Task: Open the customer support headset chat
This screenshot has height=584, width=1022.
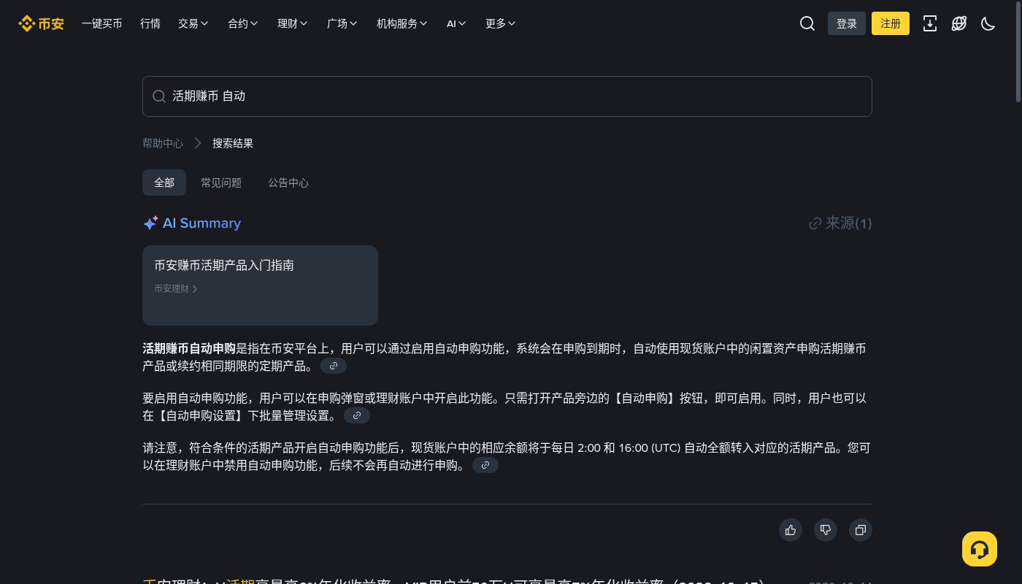Action: pyautogui.click(x=980, y=549)
